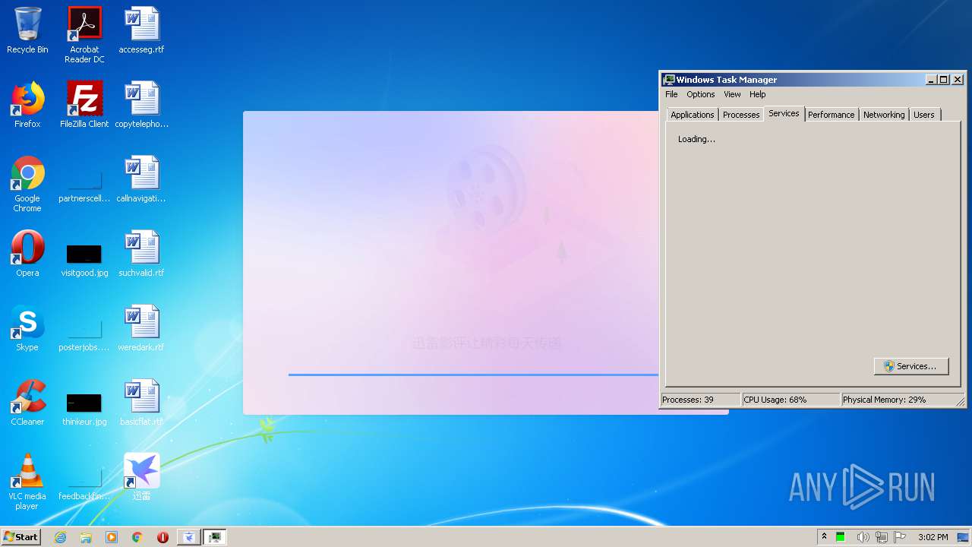
Task: Open VLC media player shortcut
Action: point(27,482)
